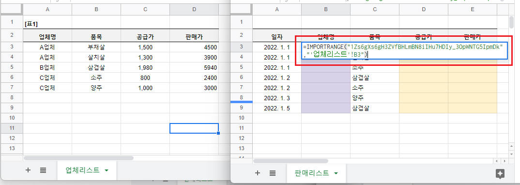Select row 11 header in left window
The width and height of the screenshot is (520, 185).
tap(12, 128)
